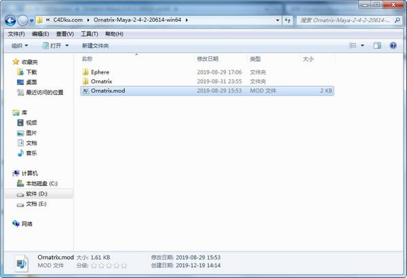407x278 pixels.
Task: Click the Forward navigation arrow
Action: tap(23, 21)
